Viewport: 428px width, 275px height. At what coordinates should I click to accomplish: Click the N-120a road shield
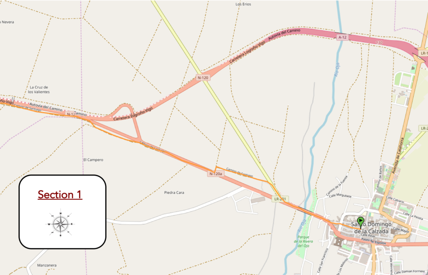[216, 174]
